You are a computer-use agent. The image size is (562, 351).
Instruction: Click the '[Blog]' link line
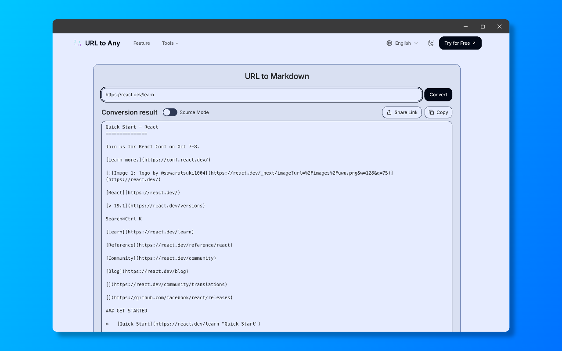point(147,272)
